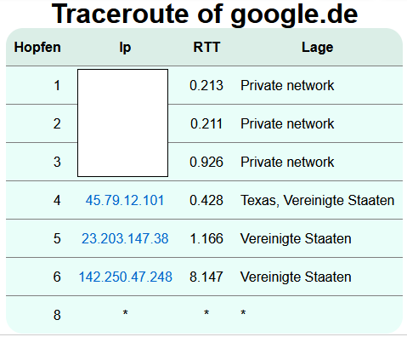Open the 45.79.12.101 IP link
Viewport: 407px width, 337px height.
(x=125, y=200)
